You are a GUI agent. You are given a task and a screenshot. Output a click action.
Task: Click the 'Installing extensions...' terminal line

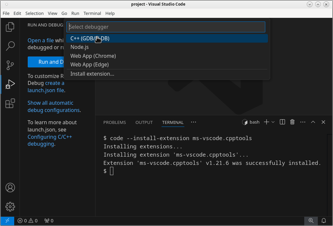coord(143,147)
